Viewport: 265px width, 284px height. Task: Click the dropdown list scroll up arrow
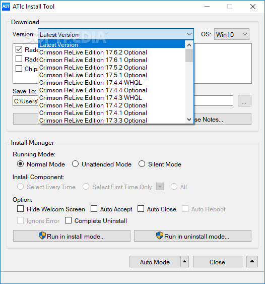(x=189, y=45)
